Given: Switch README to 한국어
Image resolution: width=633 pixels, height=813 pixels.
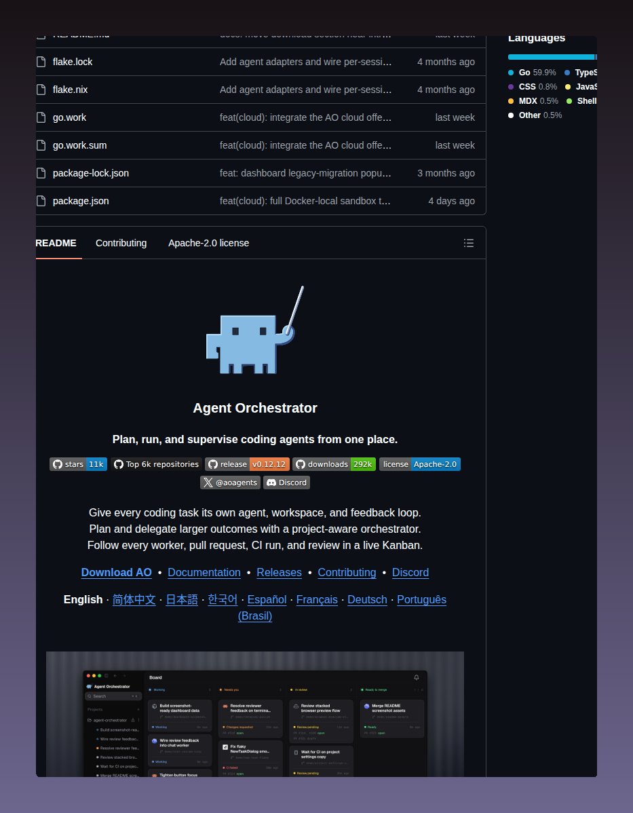Looking at the screenshot, I should click(x=223, y=599).
